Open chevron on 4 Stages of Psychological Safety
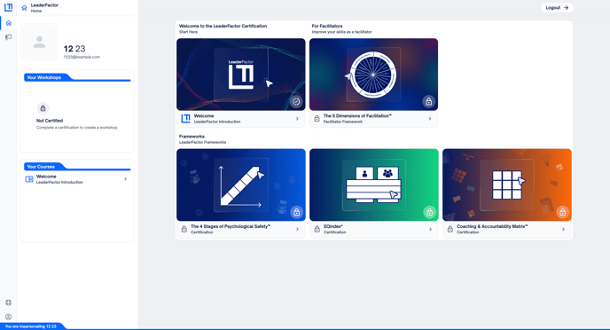The height and width of the screenshot is (330, 610). point(297,229)
